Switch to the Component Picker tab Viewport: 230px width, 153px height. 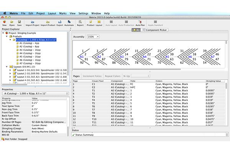154,30
